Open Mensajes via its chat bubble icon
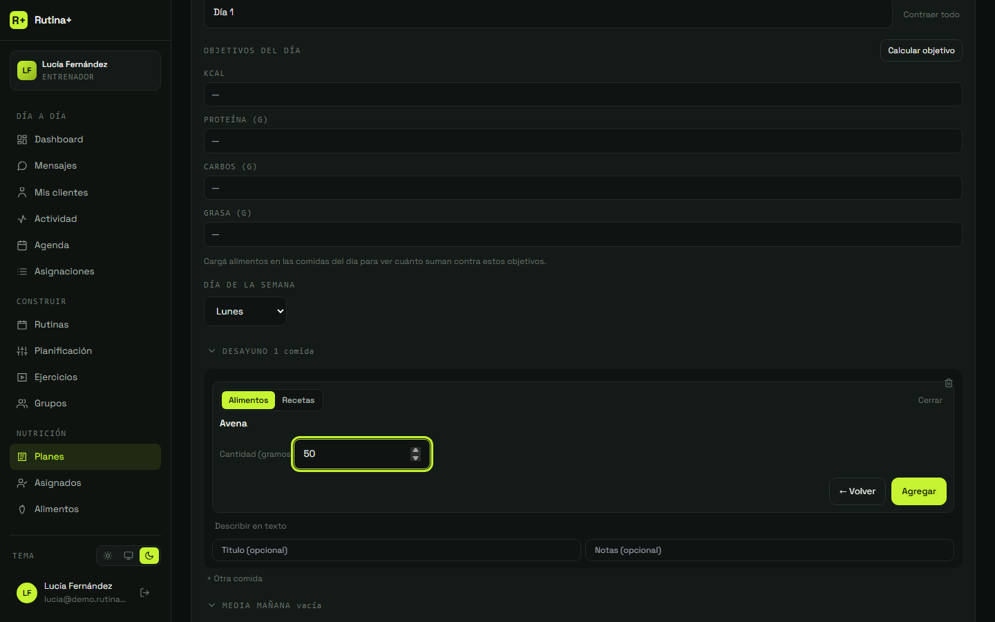 tap(22, 166)
